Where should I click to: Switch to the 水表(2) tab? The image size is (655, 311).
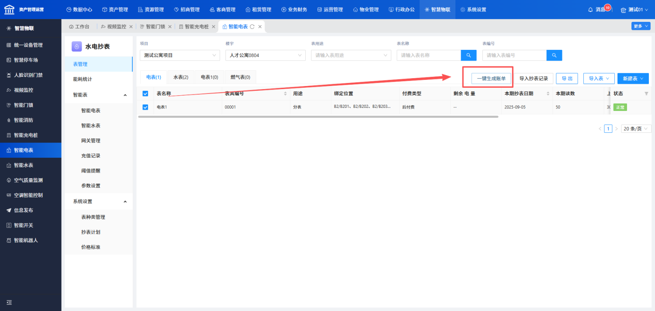click(181, 77)
